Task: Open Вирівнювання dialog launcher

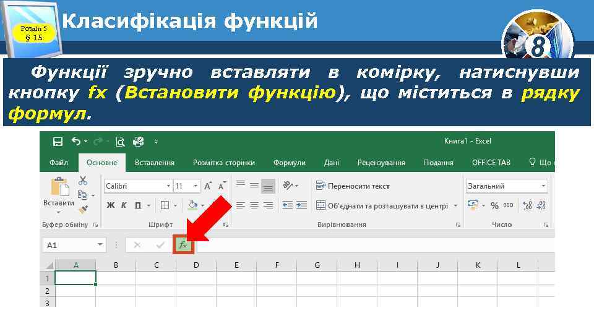Action: click(x=458, y=225)
